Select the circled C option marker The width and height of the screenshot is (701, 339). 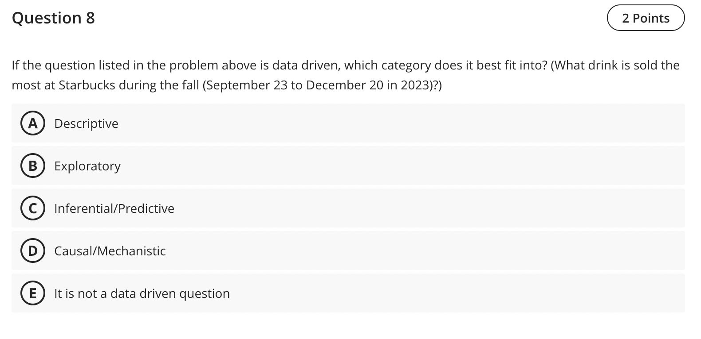[32, 208]
